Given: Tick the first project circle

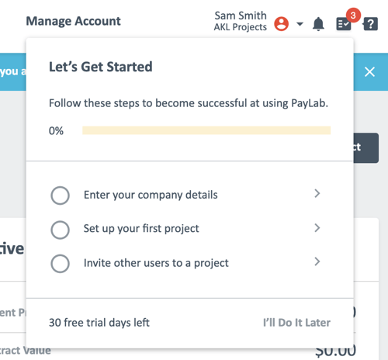Looking at the screenshot, I should (x=60, y=230).
